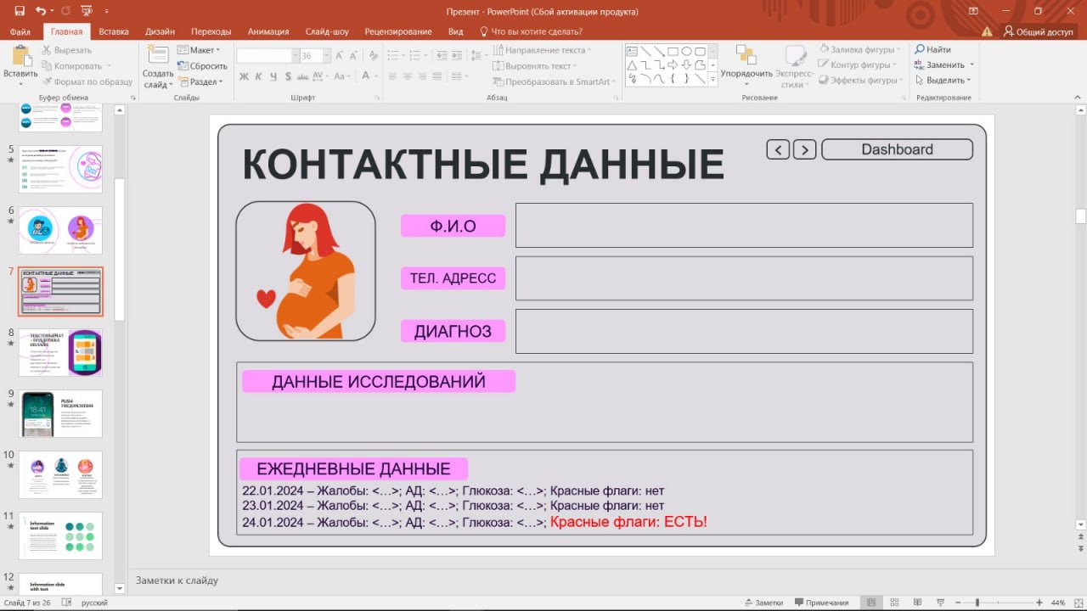Select slide 5 thumbnail

pyautogui.click(x=60, y=169)
